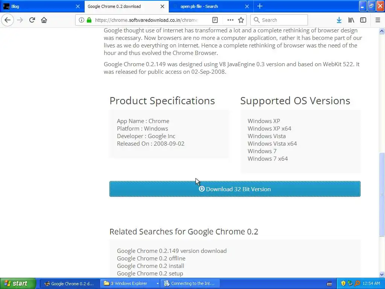The width and height of the screenshot is (385, 289).
Task: Click the Forward arrow button
Action: pos(20,20)
